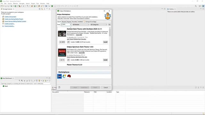Click the Open Type toolbar icon
205x115 pixels.
[39, 6]
